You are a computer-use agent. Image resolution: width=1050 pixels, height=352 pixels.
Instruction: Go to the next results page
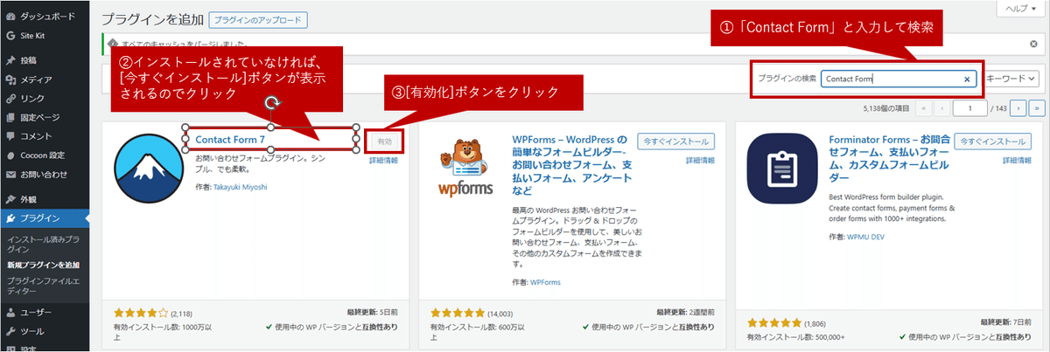[x=1019, y=108]
